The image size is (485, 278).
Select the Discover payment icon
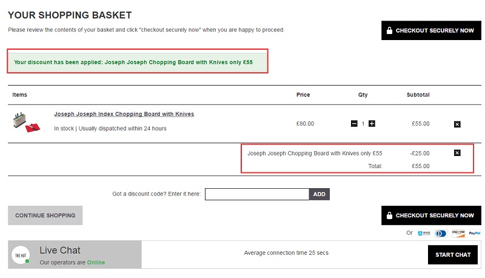coord(458,233)
